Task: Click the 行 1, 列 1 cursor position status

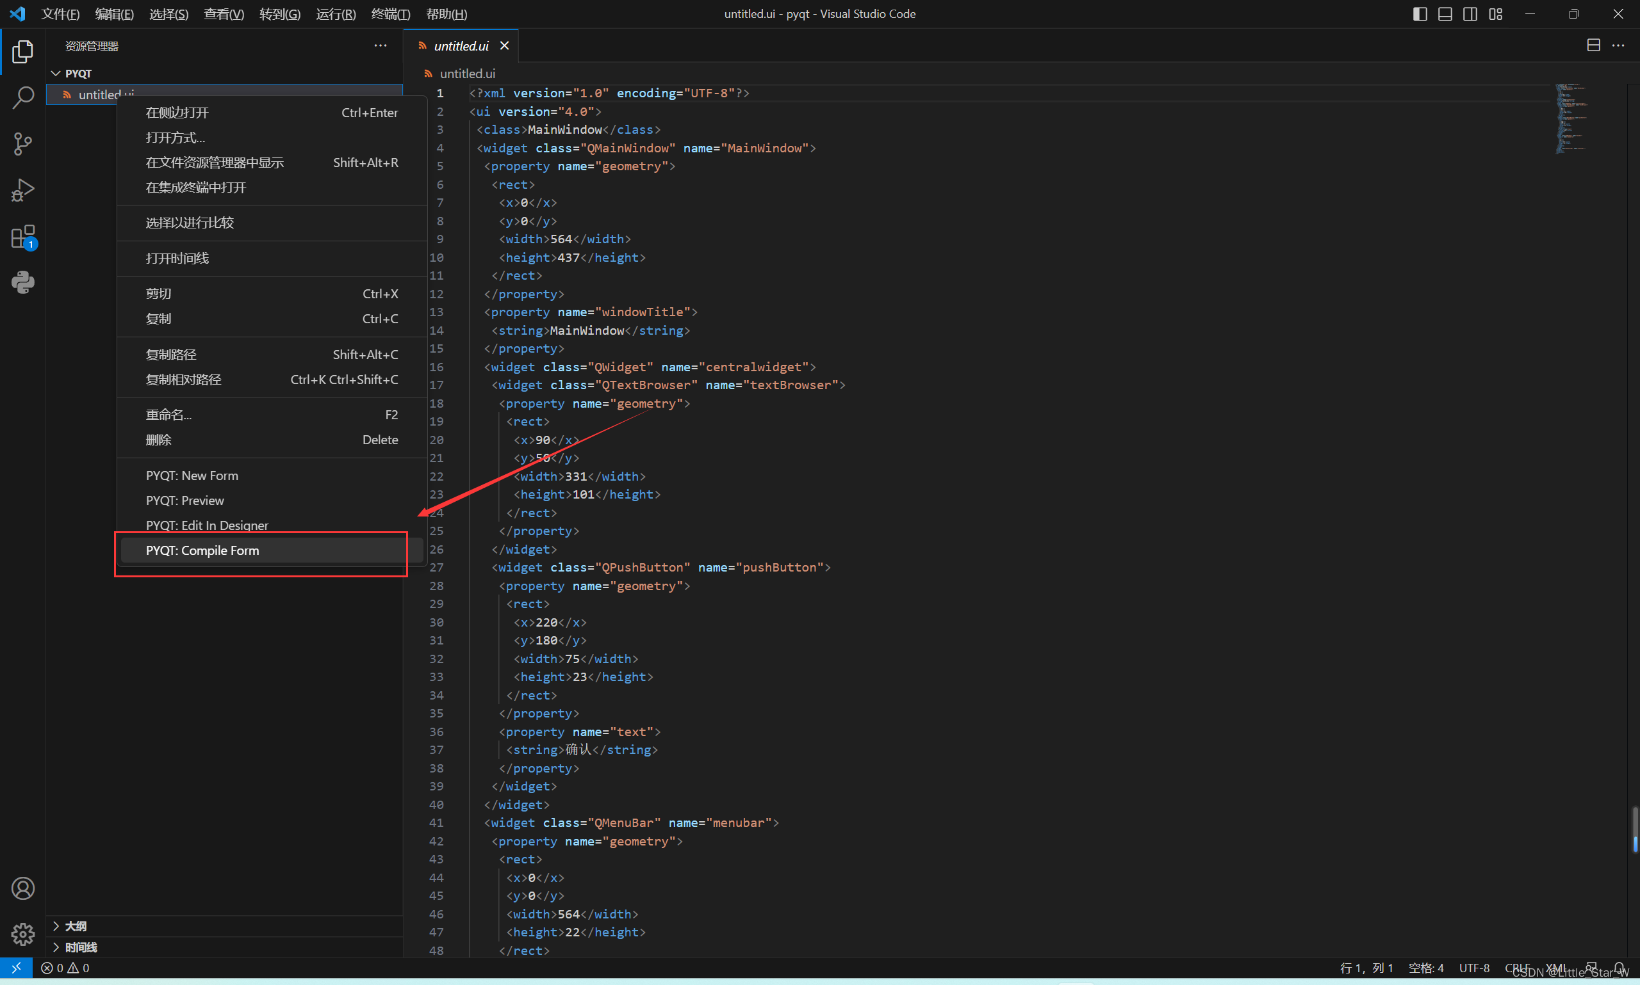Action: pos(1366,968)
